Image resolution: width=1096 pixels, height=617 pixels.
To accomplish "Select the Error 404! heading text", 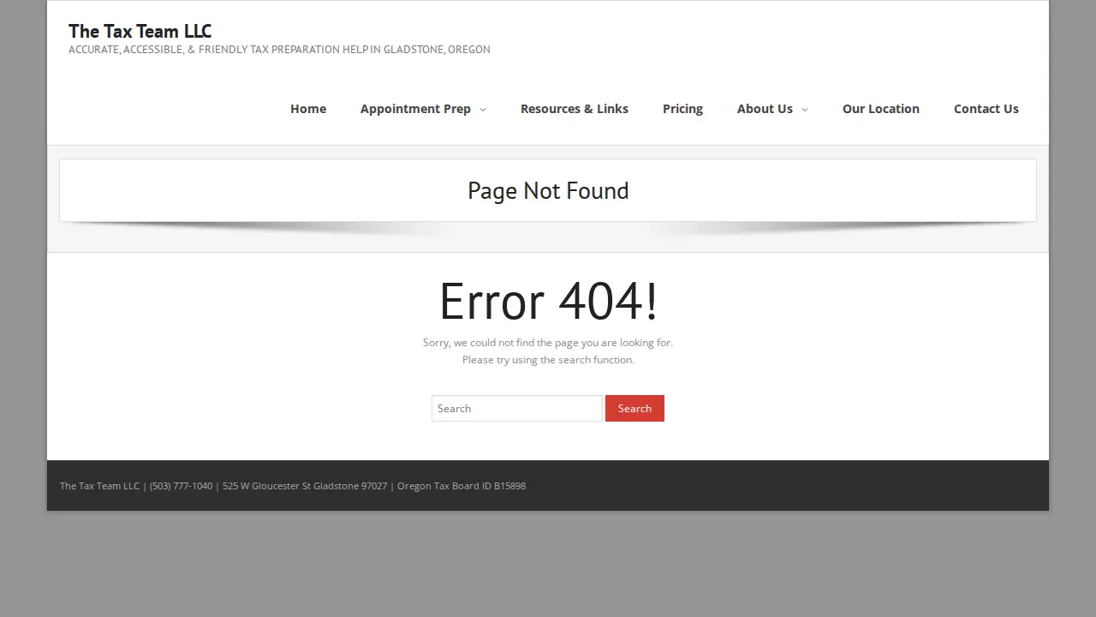I will tap(548, 302).
